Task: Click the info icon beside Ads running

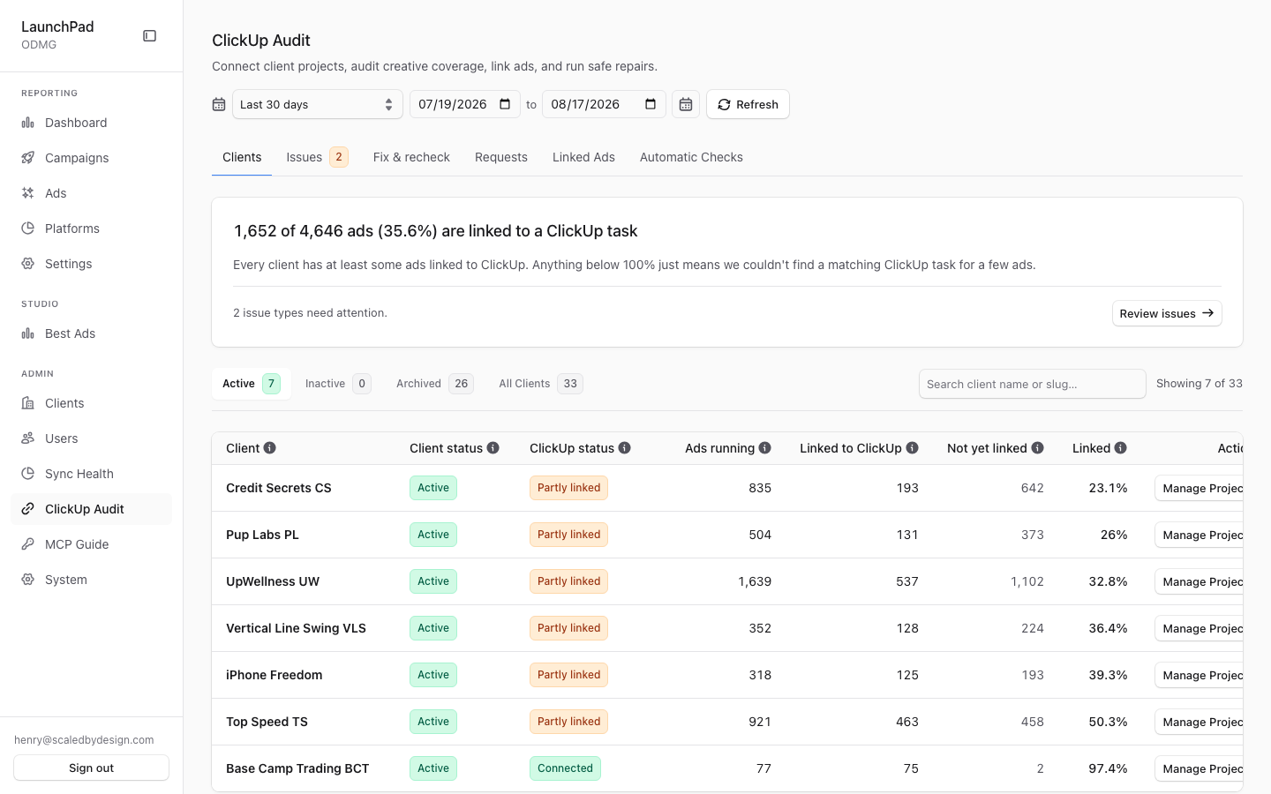Action: [765, 448]
